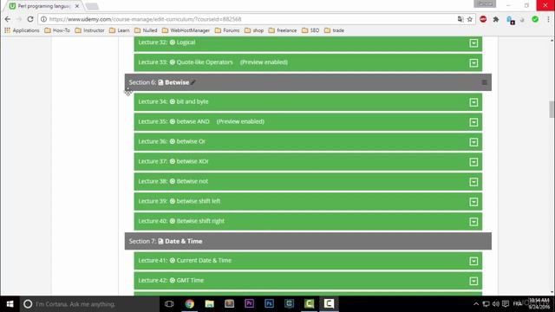This screenshot has width=555, height=312.
Task: Click video icon on Lecture 39 row
Action: (x=173, y=201)
